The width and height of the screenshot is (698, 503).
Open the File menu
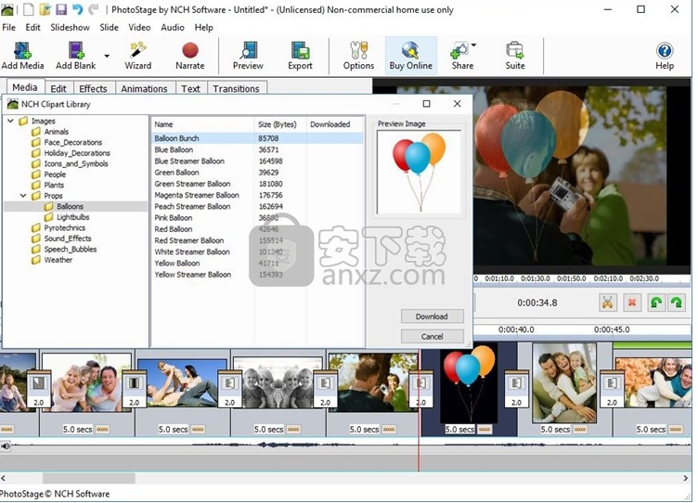point(9,28)
